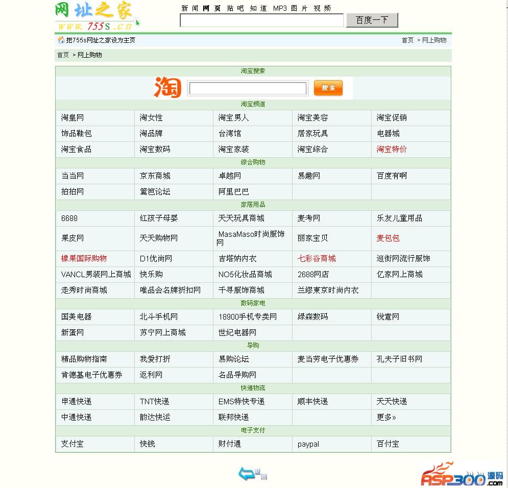Open the 孔夫子旧书网 link
This screenshot has height=488, width=508.
tap(399, 359)
